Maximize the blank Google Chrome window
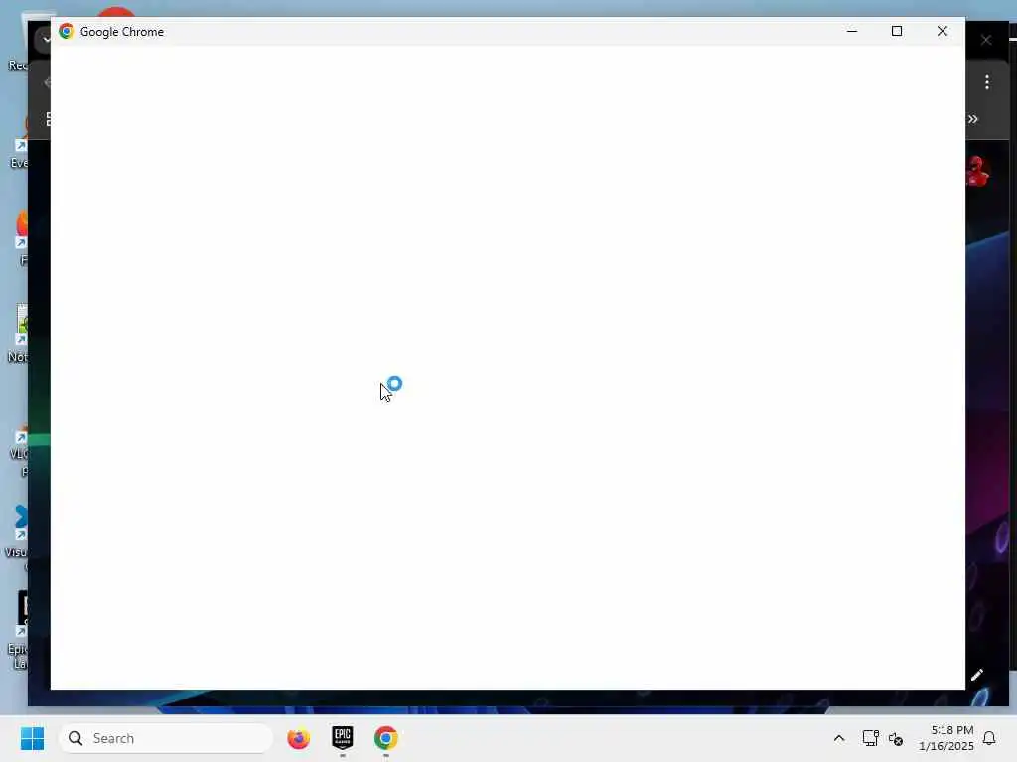 897,31
